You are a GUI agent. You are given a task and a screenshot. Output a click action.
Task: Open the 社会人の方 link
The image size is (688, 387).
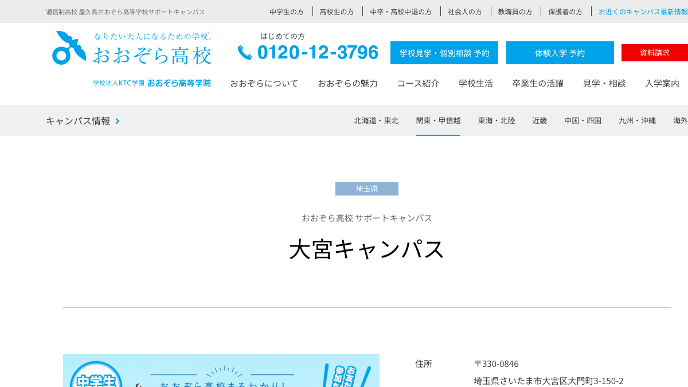[x=465, y=11]
